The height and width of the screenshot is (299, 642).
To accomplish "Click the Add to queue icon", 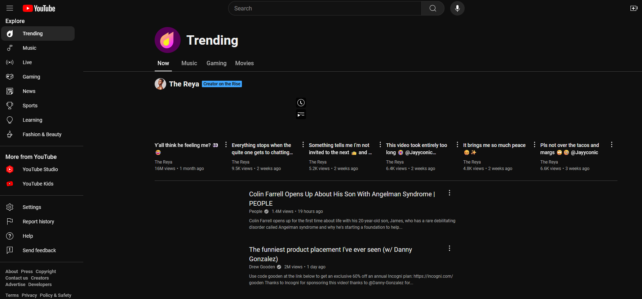I will [301, 115].
